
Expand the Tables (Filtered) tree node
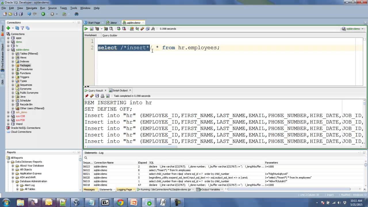(x=13, y=54)
